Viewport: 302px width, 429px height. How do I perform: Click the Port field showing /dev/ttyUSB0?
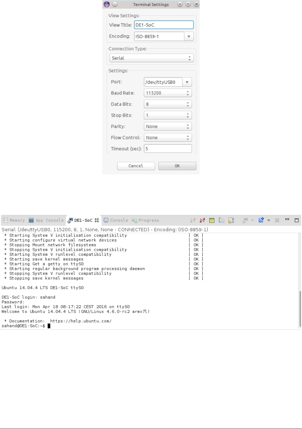163,82
